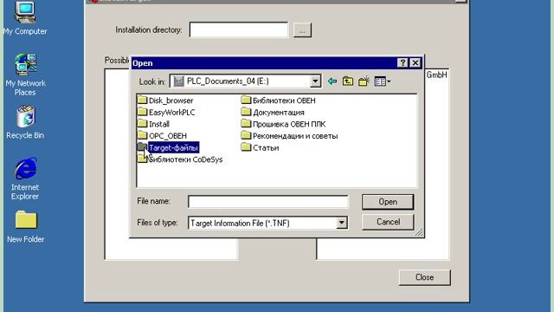
Task: Click the File name input field
Action: 267,202
